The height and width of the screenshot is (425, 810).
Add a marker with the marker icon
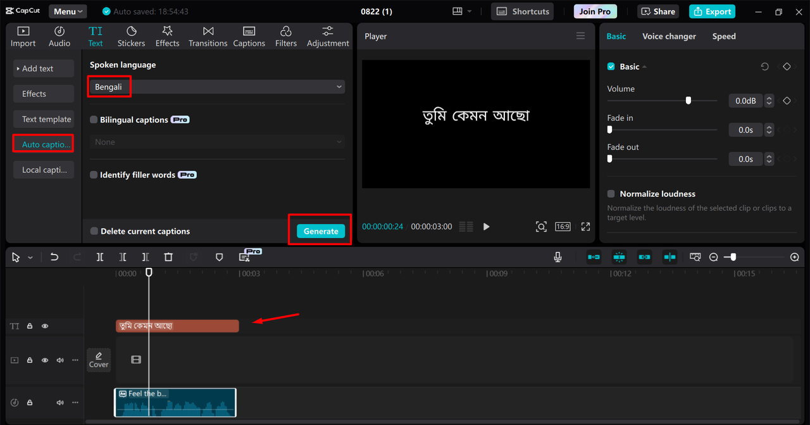click(x=219, y=257)
